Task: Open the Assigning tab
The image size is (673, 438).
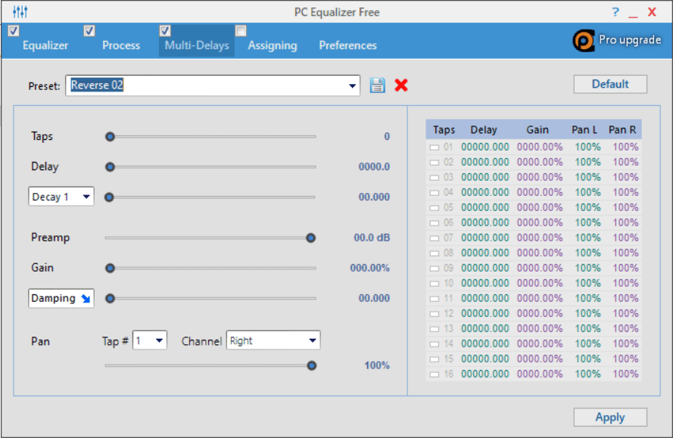Action: point(272,45)
